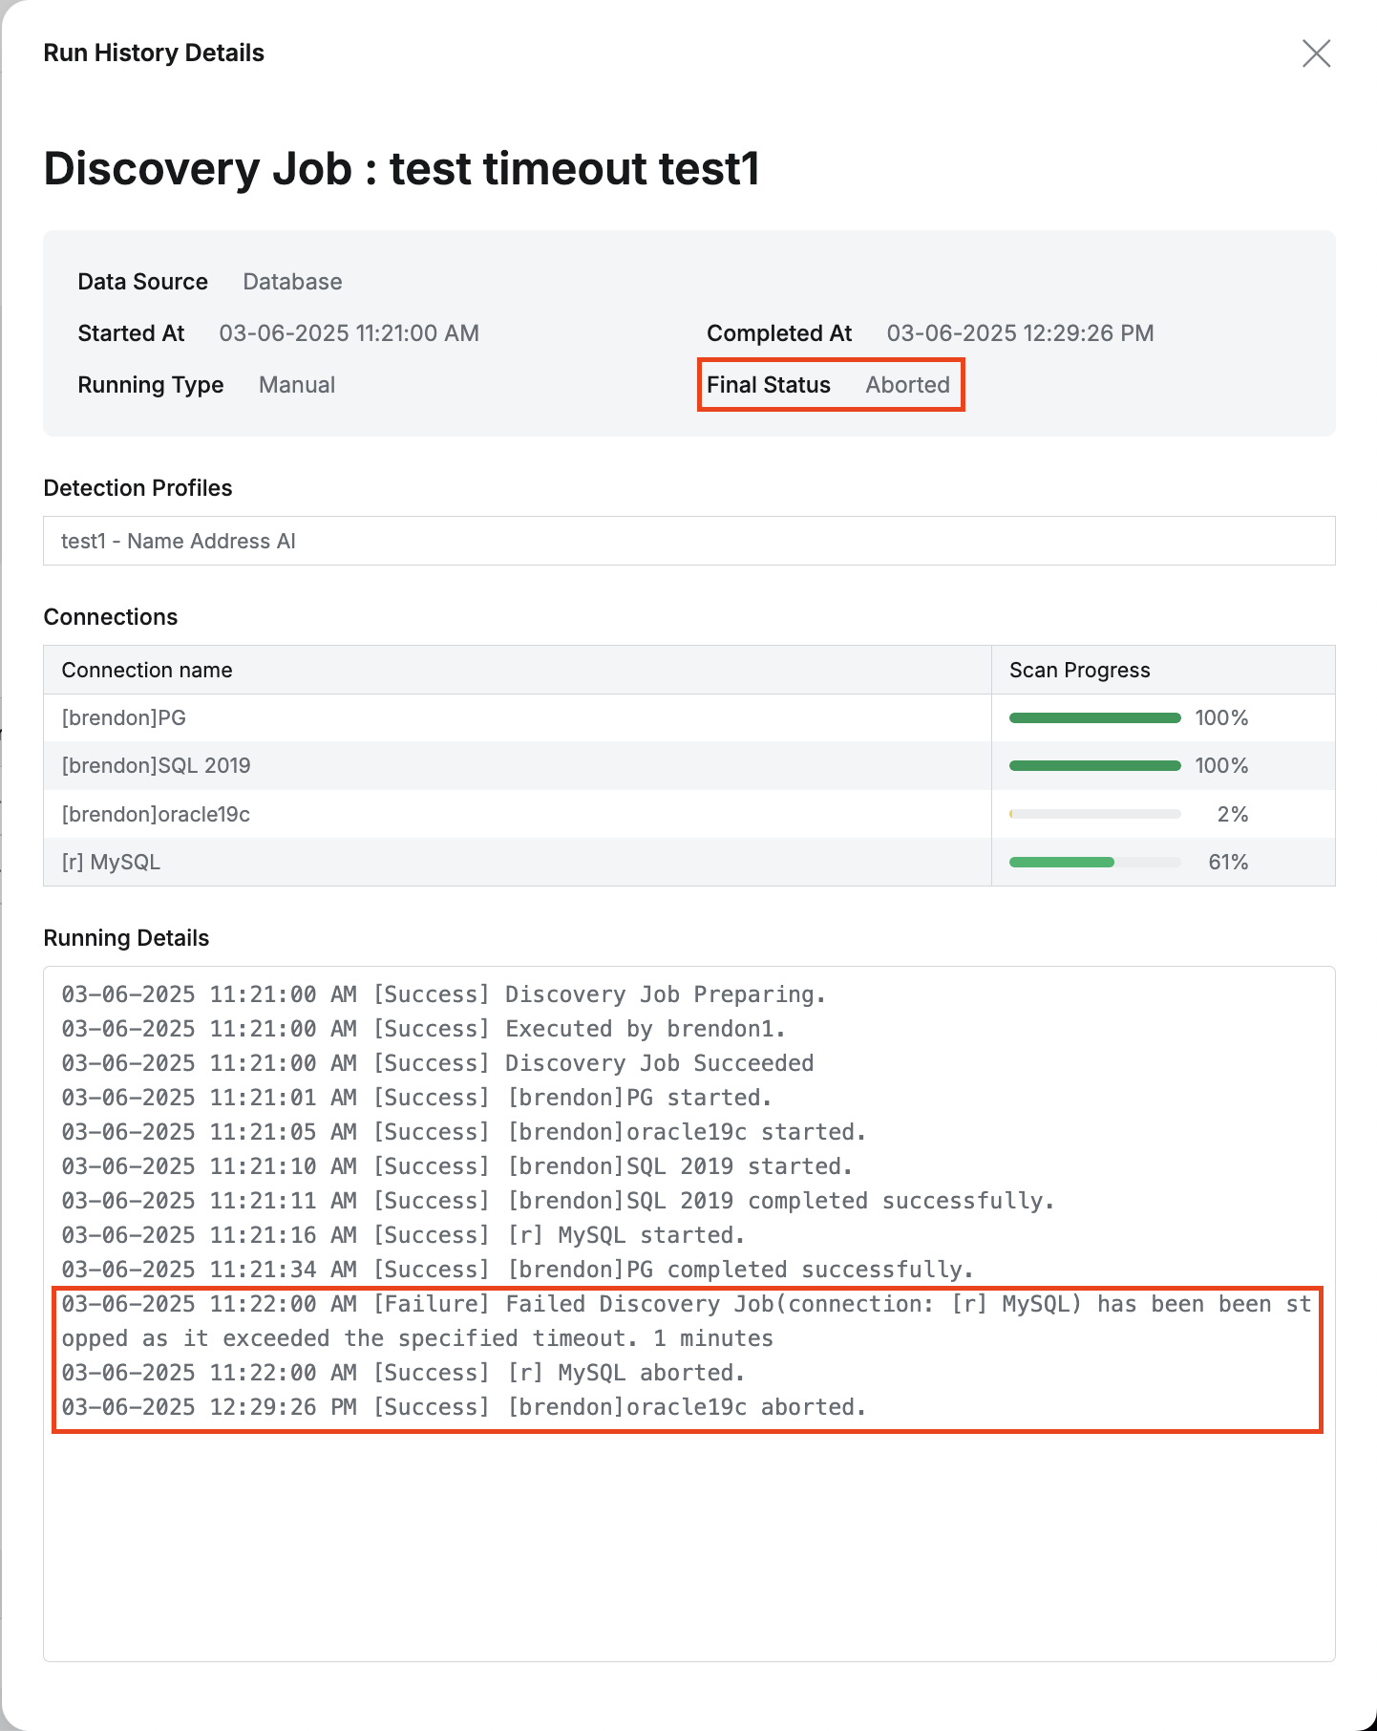Click the Completed At timestamp value

point(1020,333)
